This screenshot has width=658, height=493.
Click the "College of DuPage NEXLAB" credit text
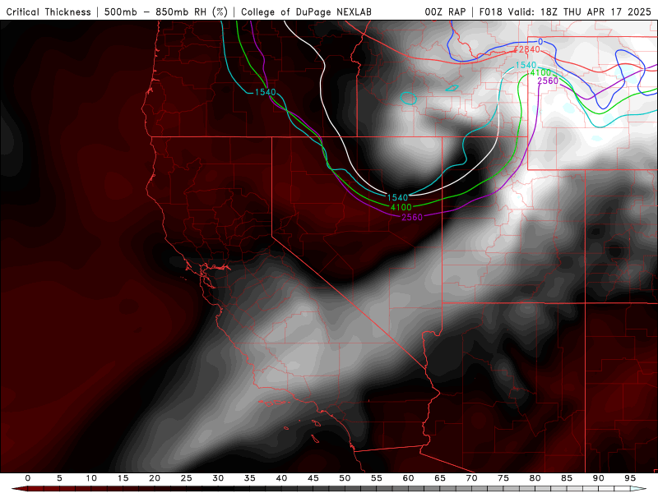306,12
